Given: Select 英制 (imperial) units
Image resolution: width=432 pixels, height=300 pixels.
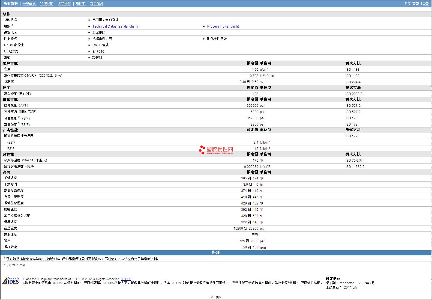Looking at the screenshot, I should [x=416, y=4].
